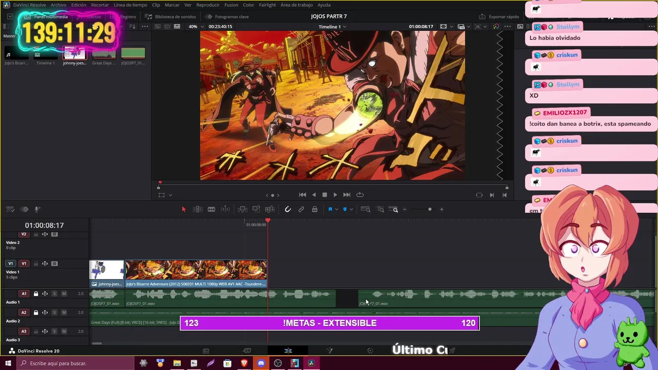Adjust the timeline zoom slider
658x370 pixels.
430,209
